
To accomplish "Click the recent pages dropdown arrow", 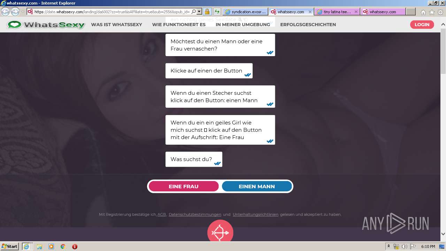I will tap(23, 12).
